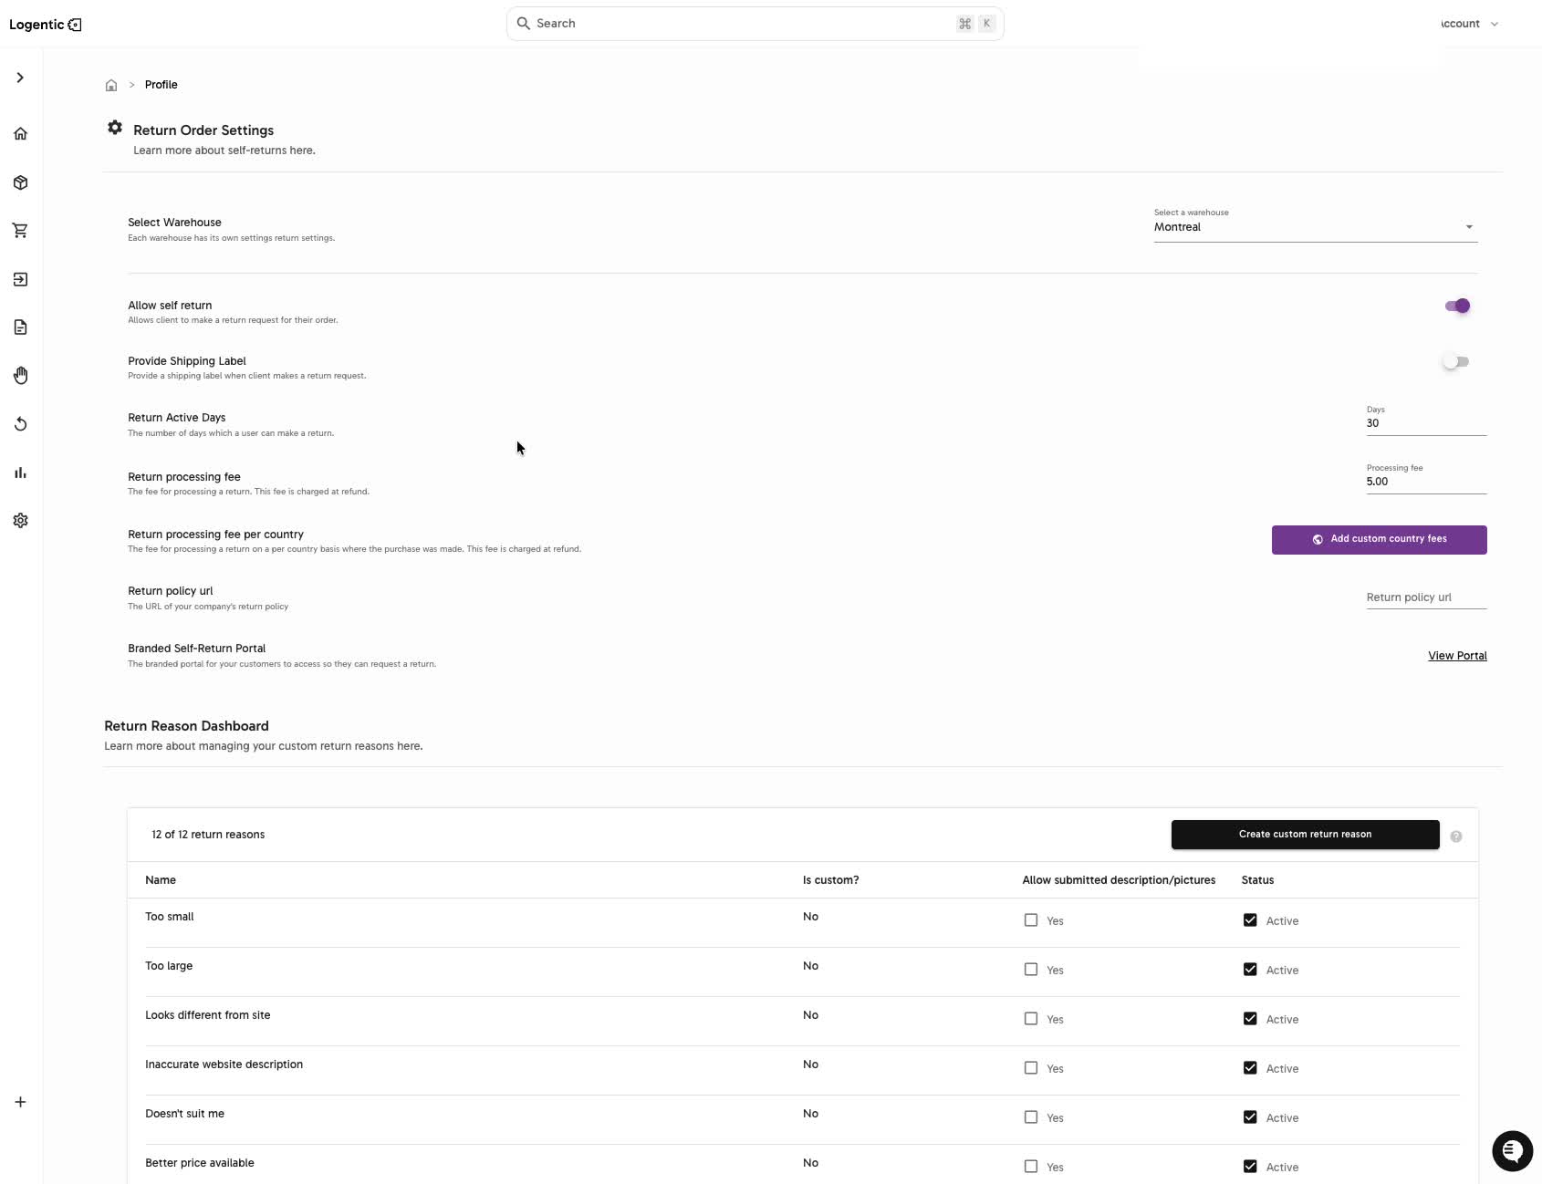1542x1184 pixels.
Task: Check Yes for Better price available
Action: [1031, 1167]
